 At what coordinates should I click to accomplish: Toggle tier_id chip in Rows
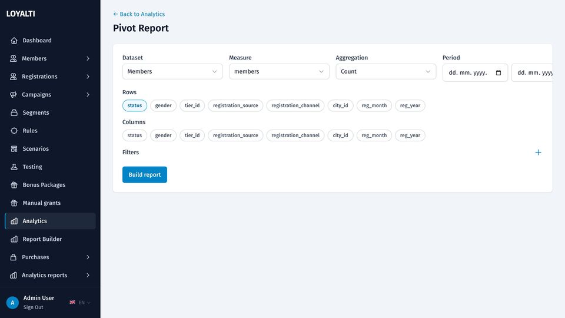point(192,105)
